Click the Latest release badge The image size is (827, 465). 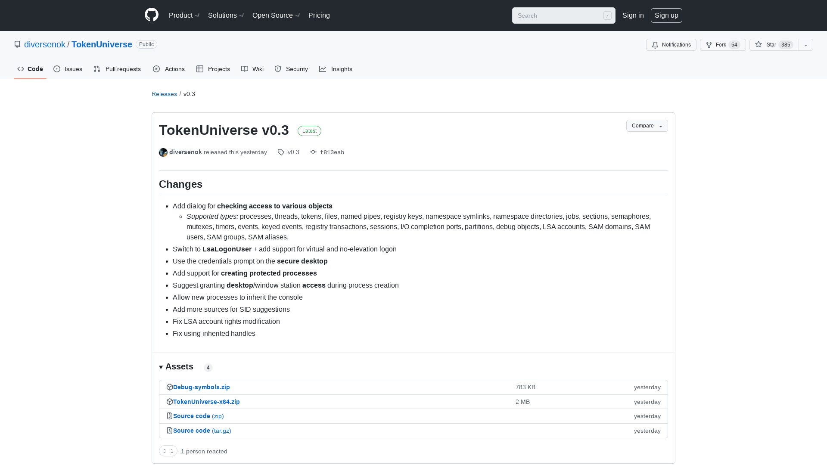(309, 131)
